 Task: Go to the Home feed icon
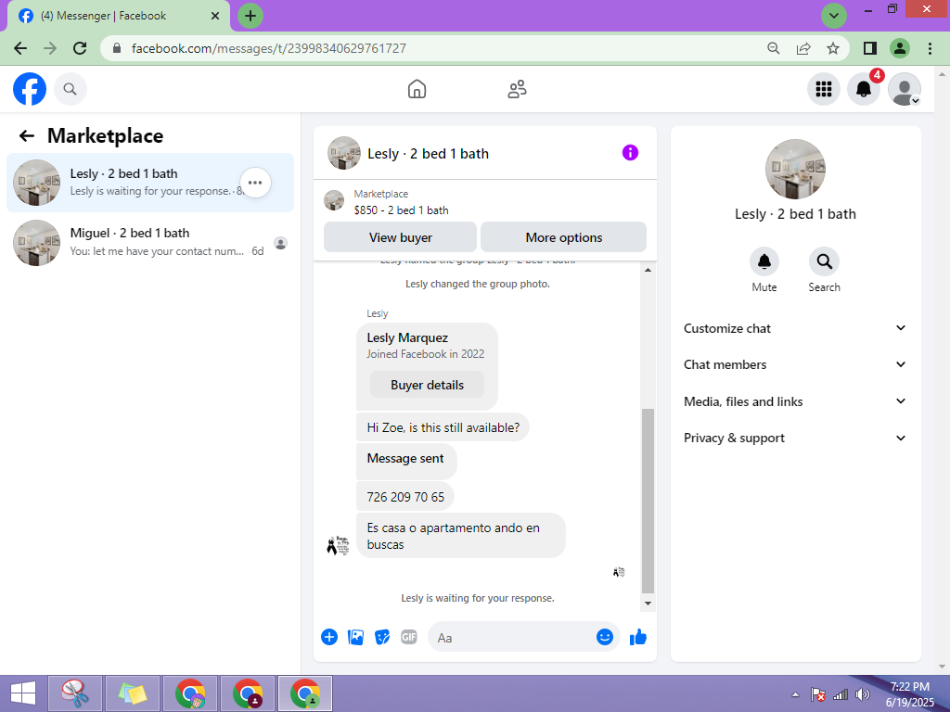[417, 89]
